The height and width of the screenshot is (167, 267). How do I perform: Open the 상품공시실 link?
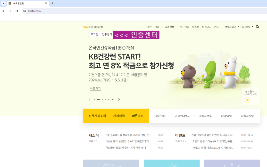[247, 116]
